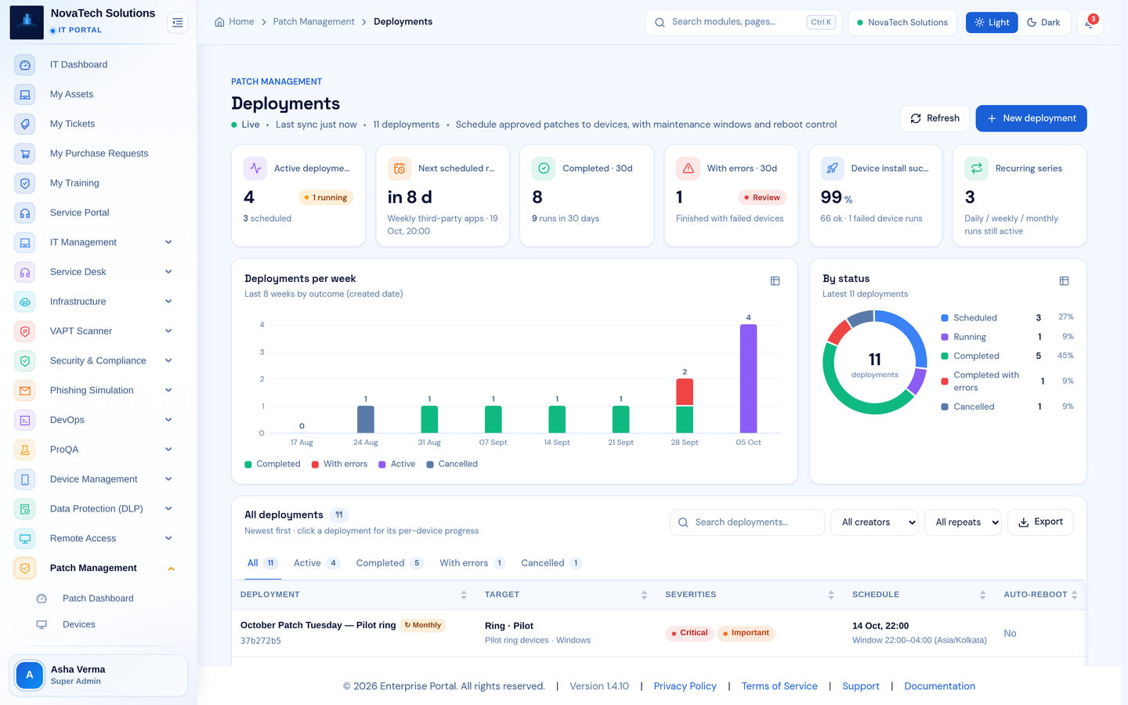The height and width of the screenshot is (705, 1128).
Task: Click the Service Portal headset icon
Action: 25,213
